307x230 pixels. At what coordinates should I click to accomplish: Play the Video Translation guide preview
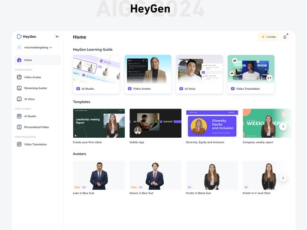[x=251, y=72]
